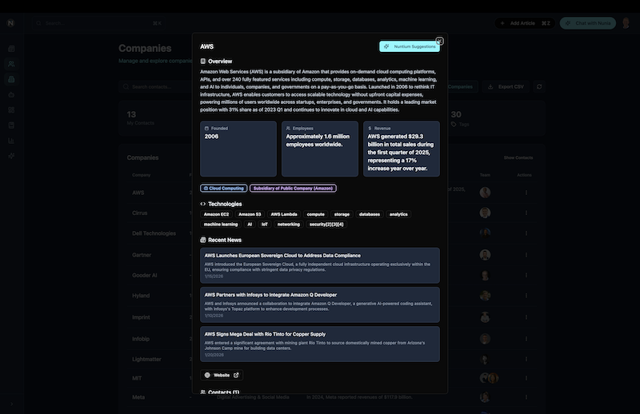Open the dashboard icon in sidebar
This screenshot has height=414, width=640.
point(11,49)
